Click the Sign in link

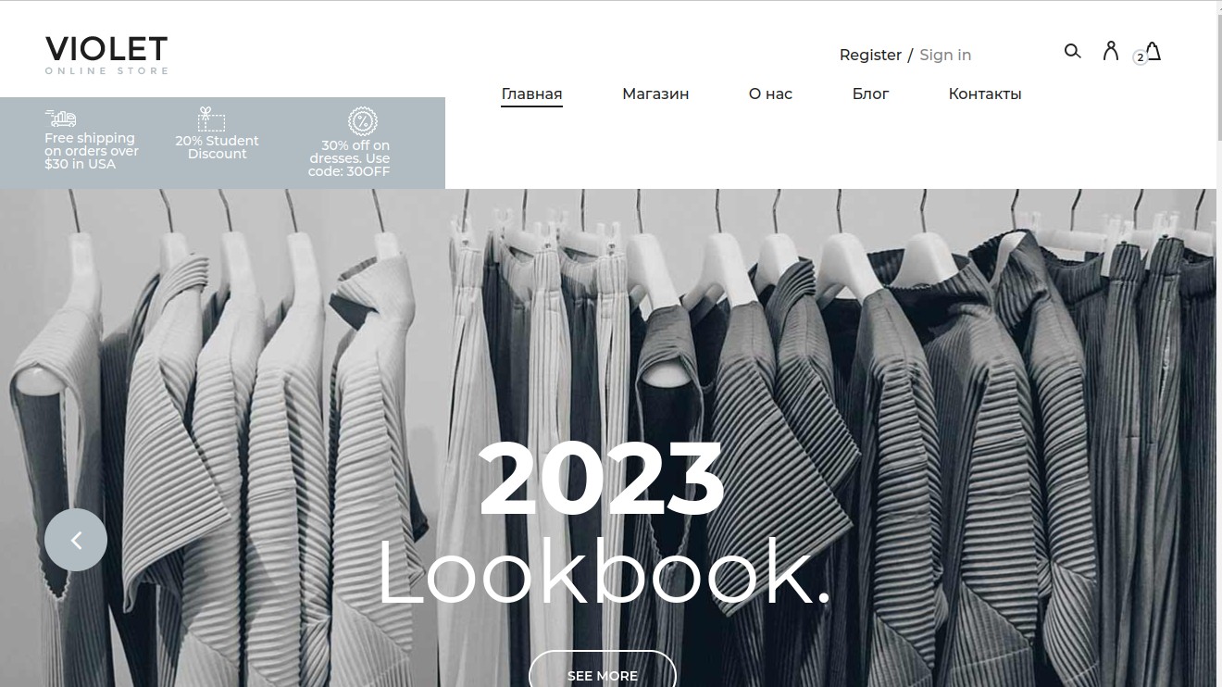point(945,55)
